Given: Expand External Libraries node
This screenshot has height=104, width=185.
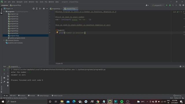Looking at the screenshot, I should pyautogui.click(x=4, y=40).
